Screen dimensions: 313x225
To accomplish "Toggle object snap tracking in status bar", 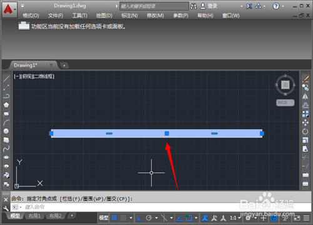I will pos(179,218).
